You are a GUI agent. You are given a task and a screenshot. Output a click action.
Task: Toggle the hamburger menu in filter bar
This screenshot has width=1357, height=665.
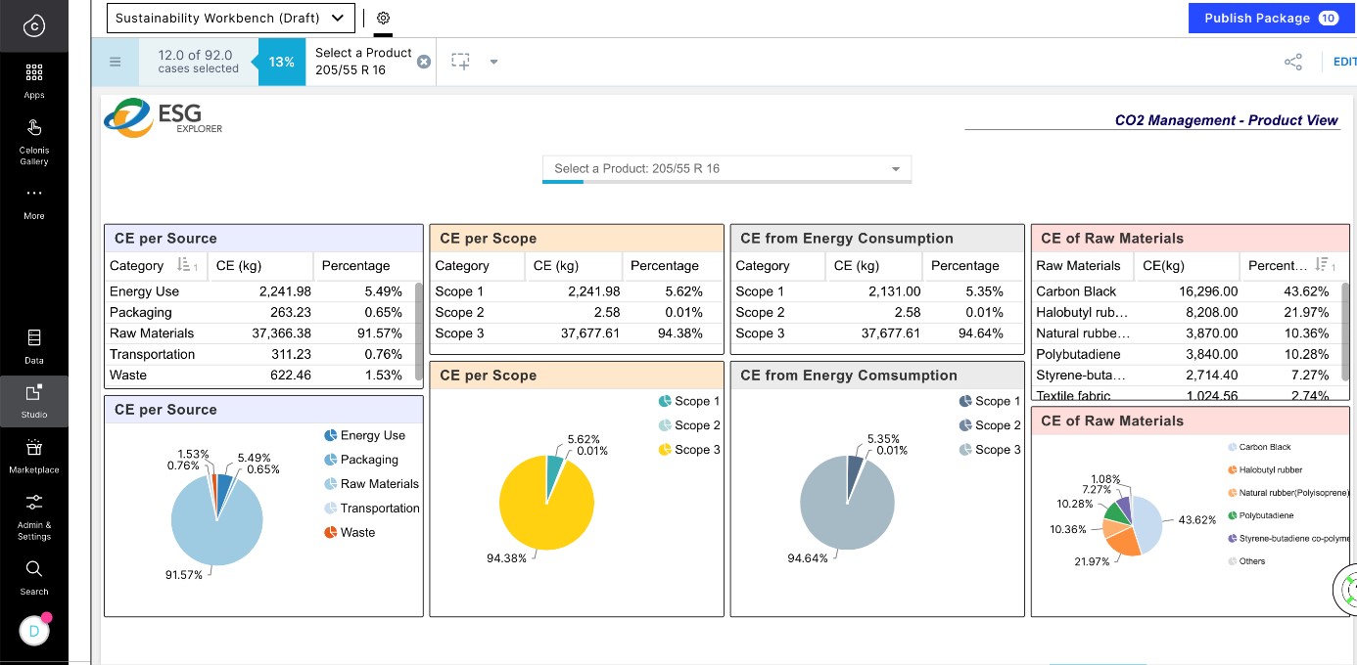pyautogui.click(x=115, y=62)
